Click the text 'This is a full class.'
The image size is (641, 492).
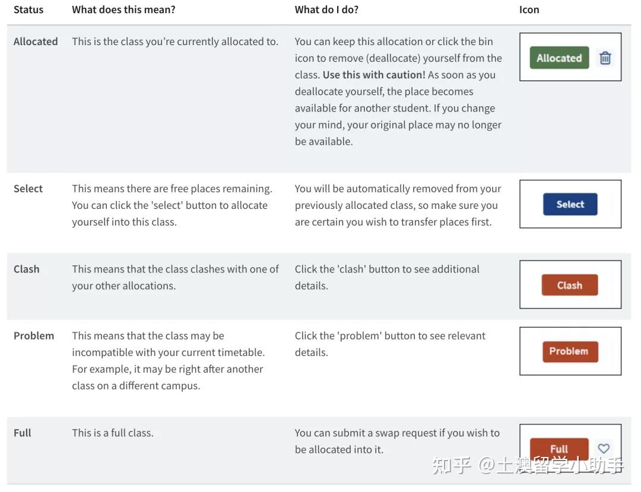pos(113,433)
